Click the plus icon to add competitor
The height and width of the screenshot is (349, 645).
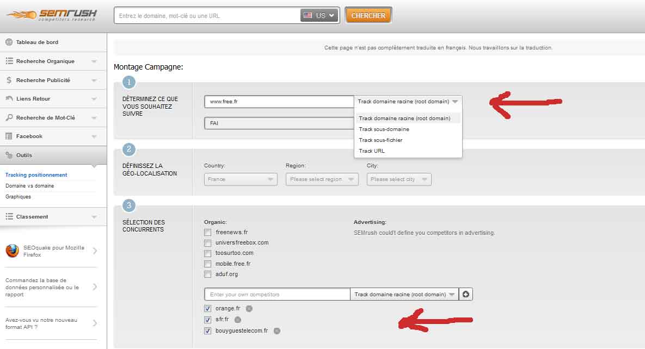[x=465, y=294]
